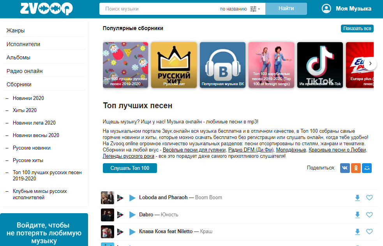
Task: Open video clip icon for Dabro Юность
Action: click(x=120, y=215)
